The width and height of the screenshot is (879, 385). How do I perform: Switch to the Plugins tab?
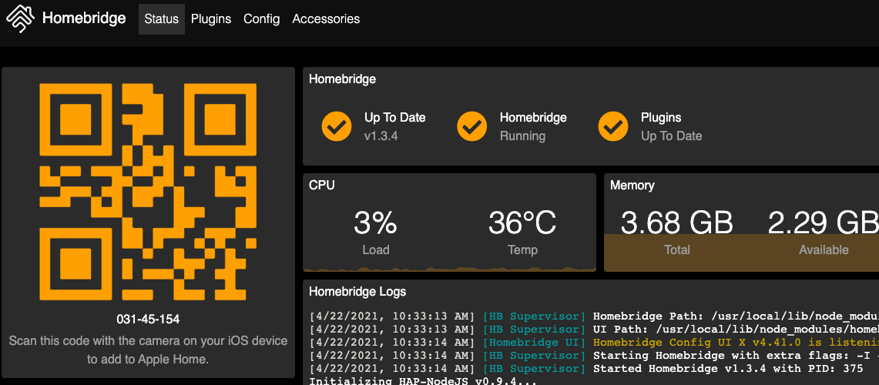click(211, 18)
